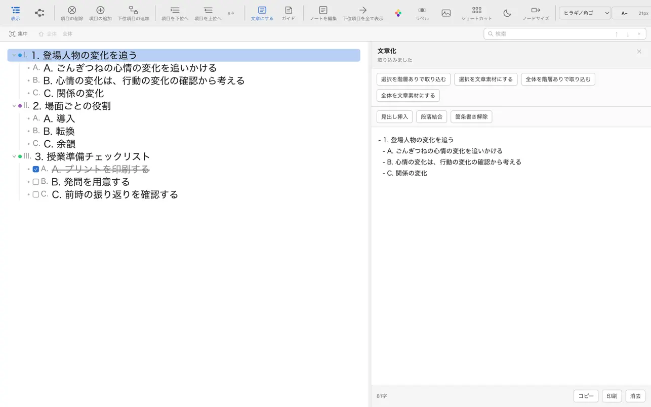The height and width of the screenshot is (407, 651).
Task: Select outline item B. 転換
Action: pyautogui.click(x=59, y=131)
